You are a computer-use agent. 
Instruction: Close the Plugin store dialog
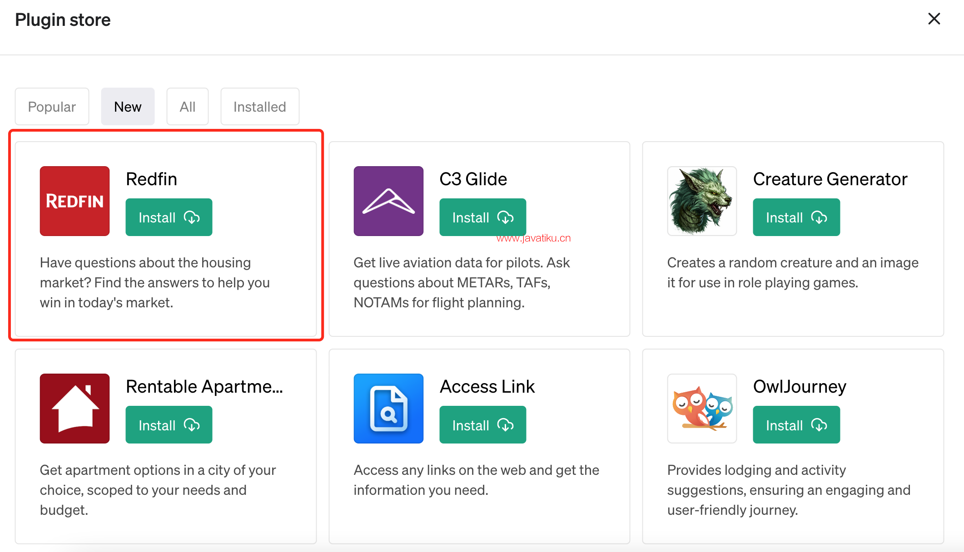[x=934, y=19]
